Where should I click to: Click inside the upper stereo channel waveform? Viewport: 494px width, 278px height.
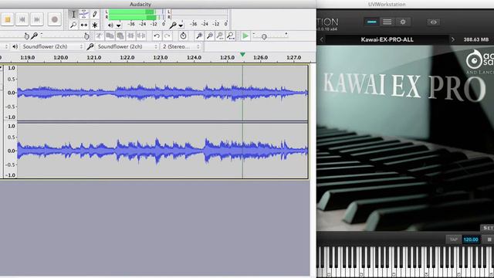click(x=163, y=93)
